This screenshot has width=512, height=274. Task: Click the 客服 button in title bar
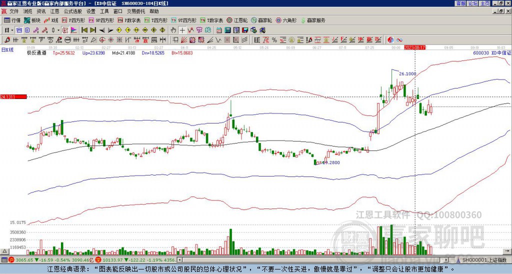pos(461,3)
